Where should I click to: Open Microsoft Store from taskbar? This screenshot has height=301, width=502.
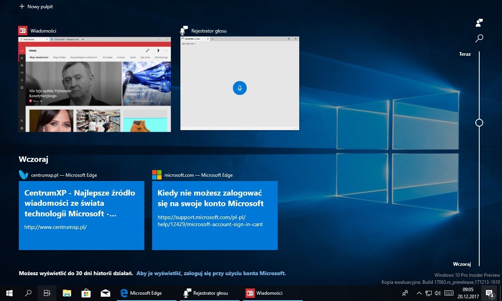point(86,293)
